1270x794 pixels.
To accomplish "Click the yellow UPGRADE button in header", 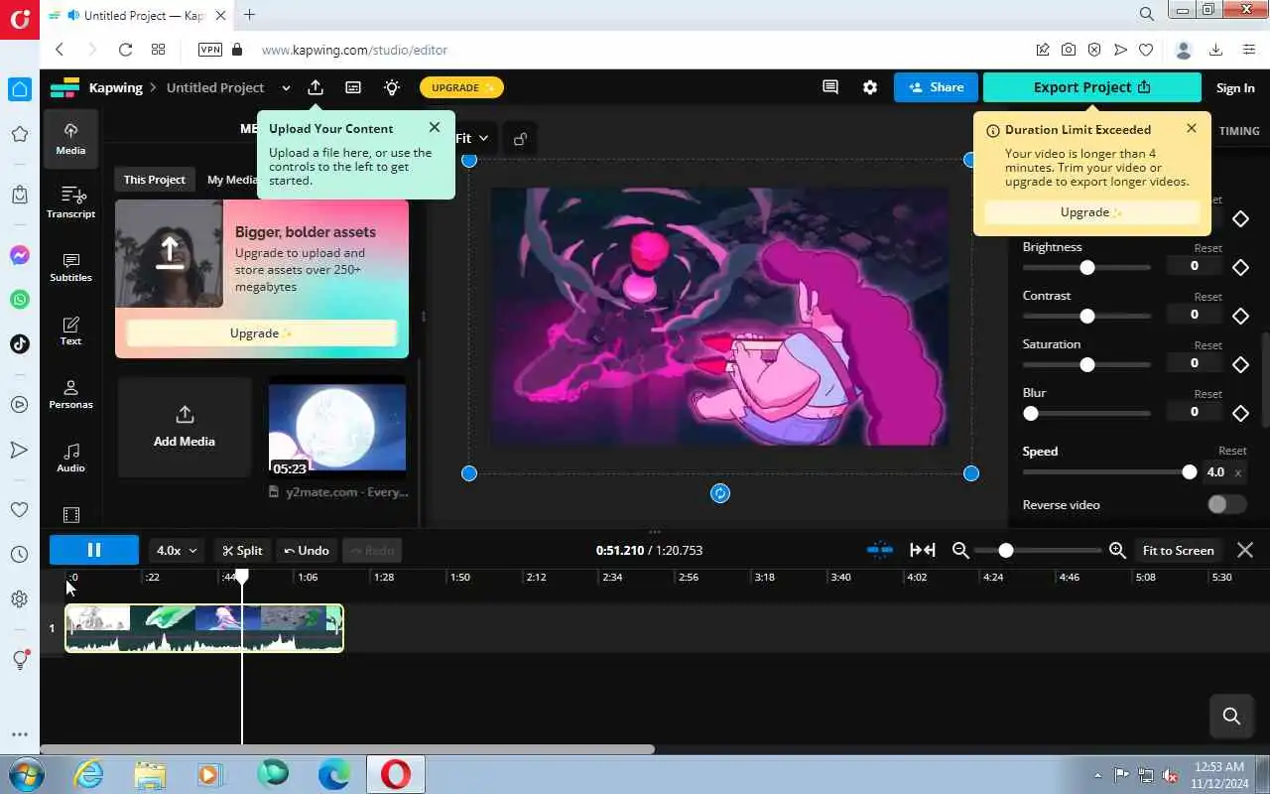I will coord(461,87).
